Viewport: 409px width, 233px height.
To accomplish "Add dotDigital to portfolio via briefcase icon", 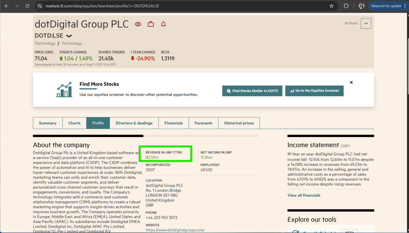I will [151, 24].
